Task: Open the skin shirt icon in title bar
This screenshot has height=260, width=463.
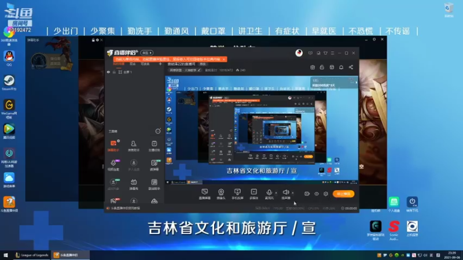Action: point(325,53)
